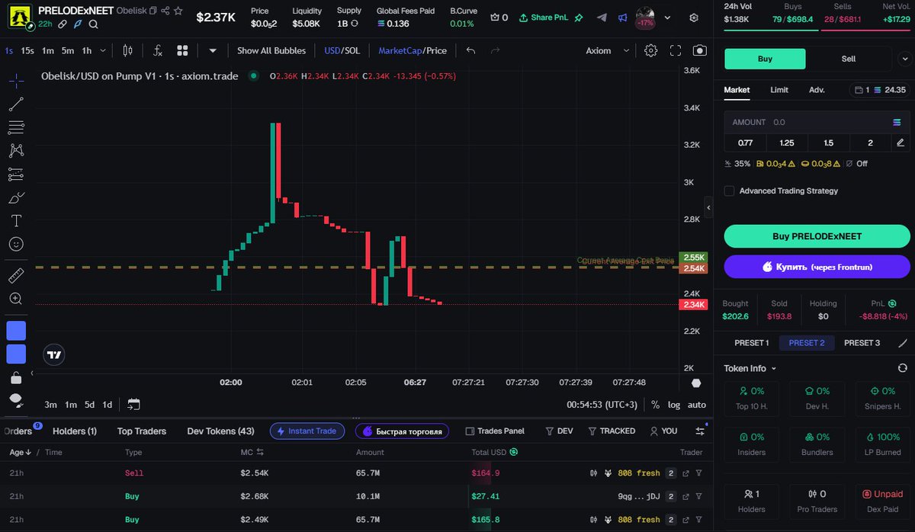Expand the Token Info section chevron

click(773, 369)
